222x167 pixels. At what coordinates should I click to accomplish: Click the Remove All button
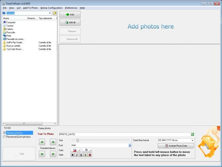tap(70, 39)
